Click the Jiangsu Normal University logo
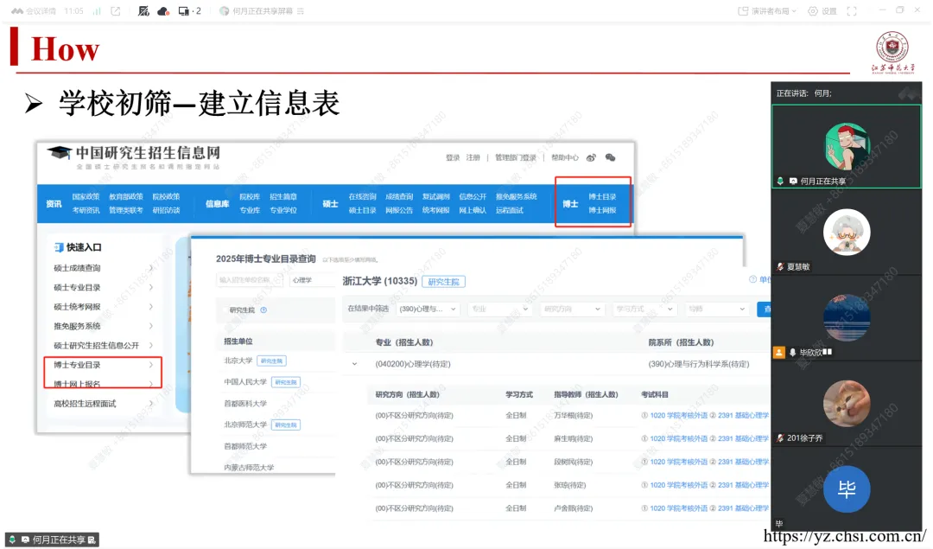 (x=892, y=52)
